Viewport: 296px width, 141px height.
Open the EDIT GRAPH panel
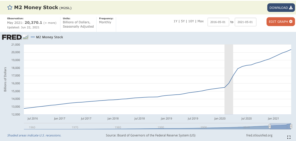281,22
